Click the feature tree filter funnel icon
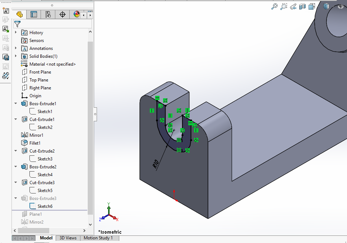Image resolution: width=347 pixels, height=243 pixels. click(17, 24)
